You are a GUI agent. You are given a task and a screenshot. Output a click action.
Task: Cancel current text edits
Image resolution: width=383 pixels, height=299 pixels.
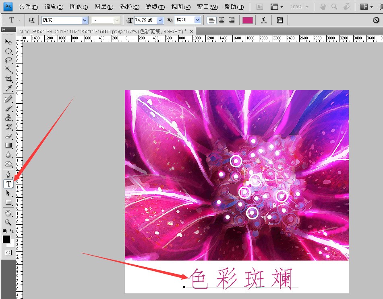(376, 20)
